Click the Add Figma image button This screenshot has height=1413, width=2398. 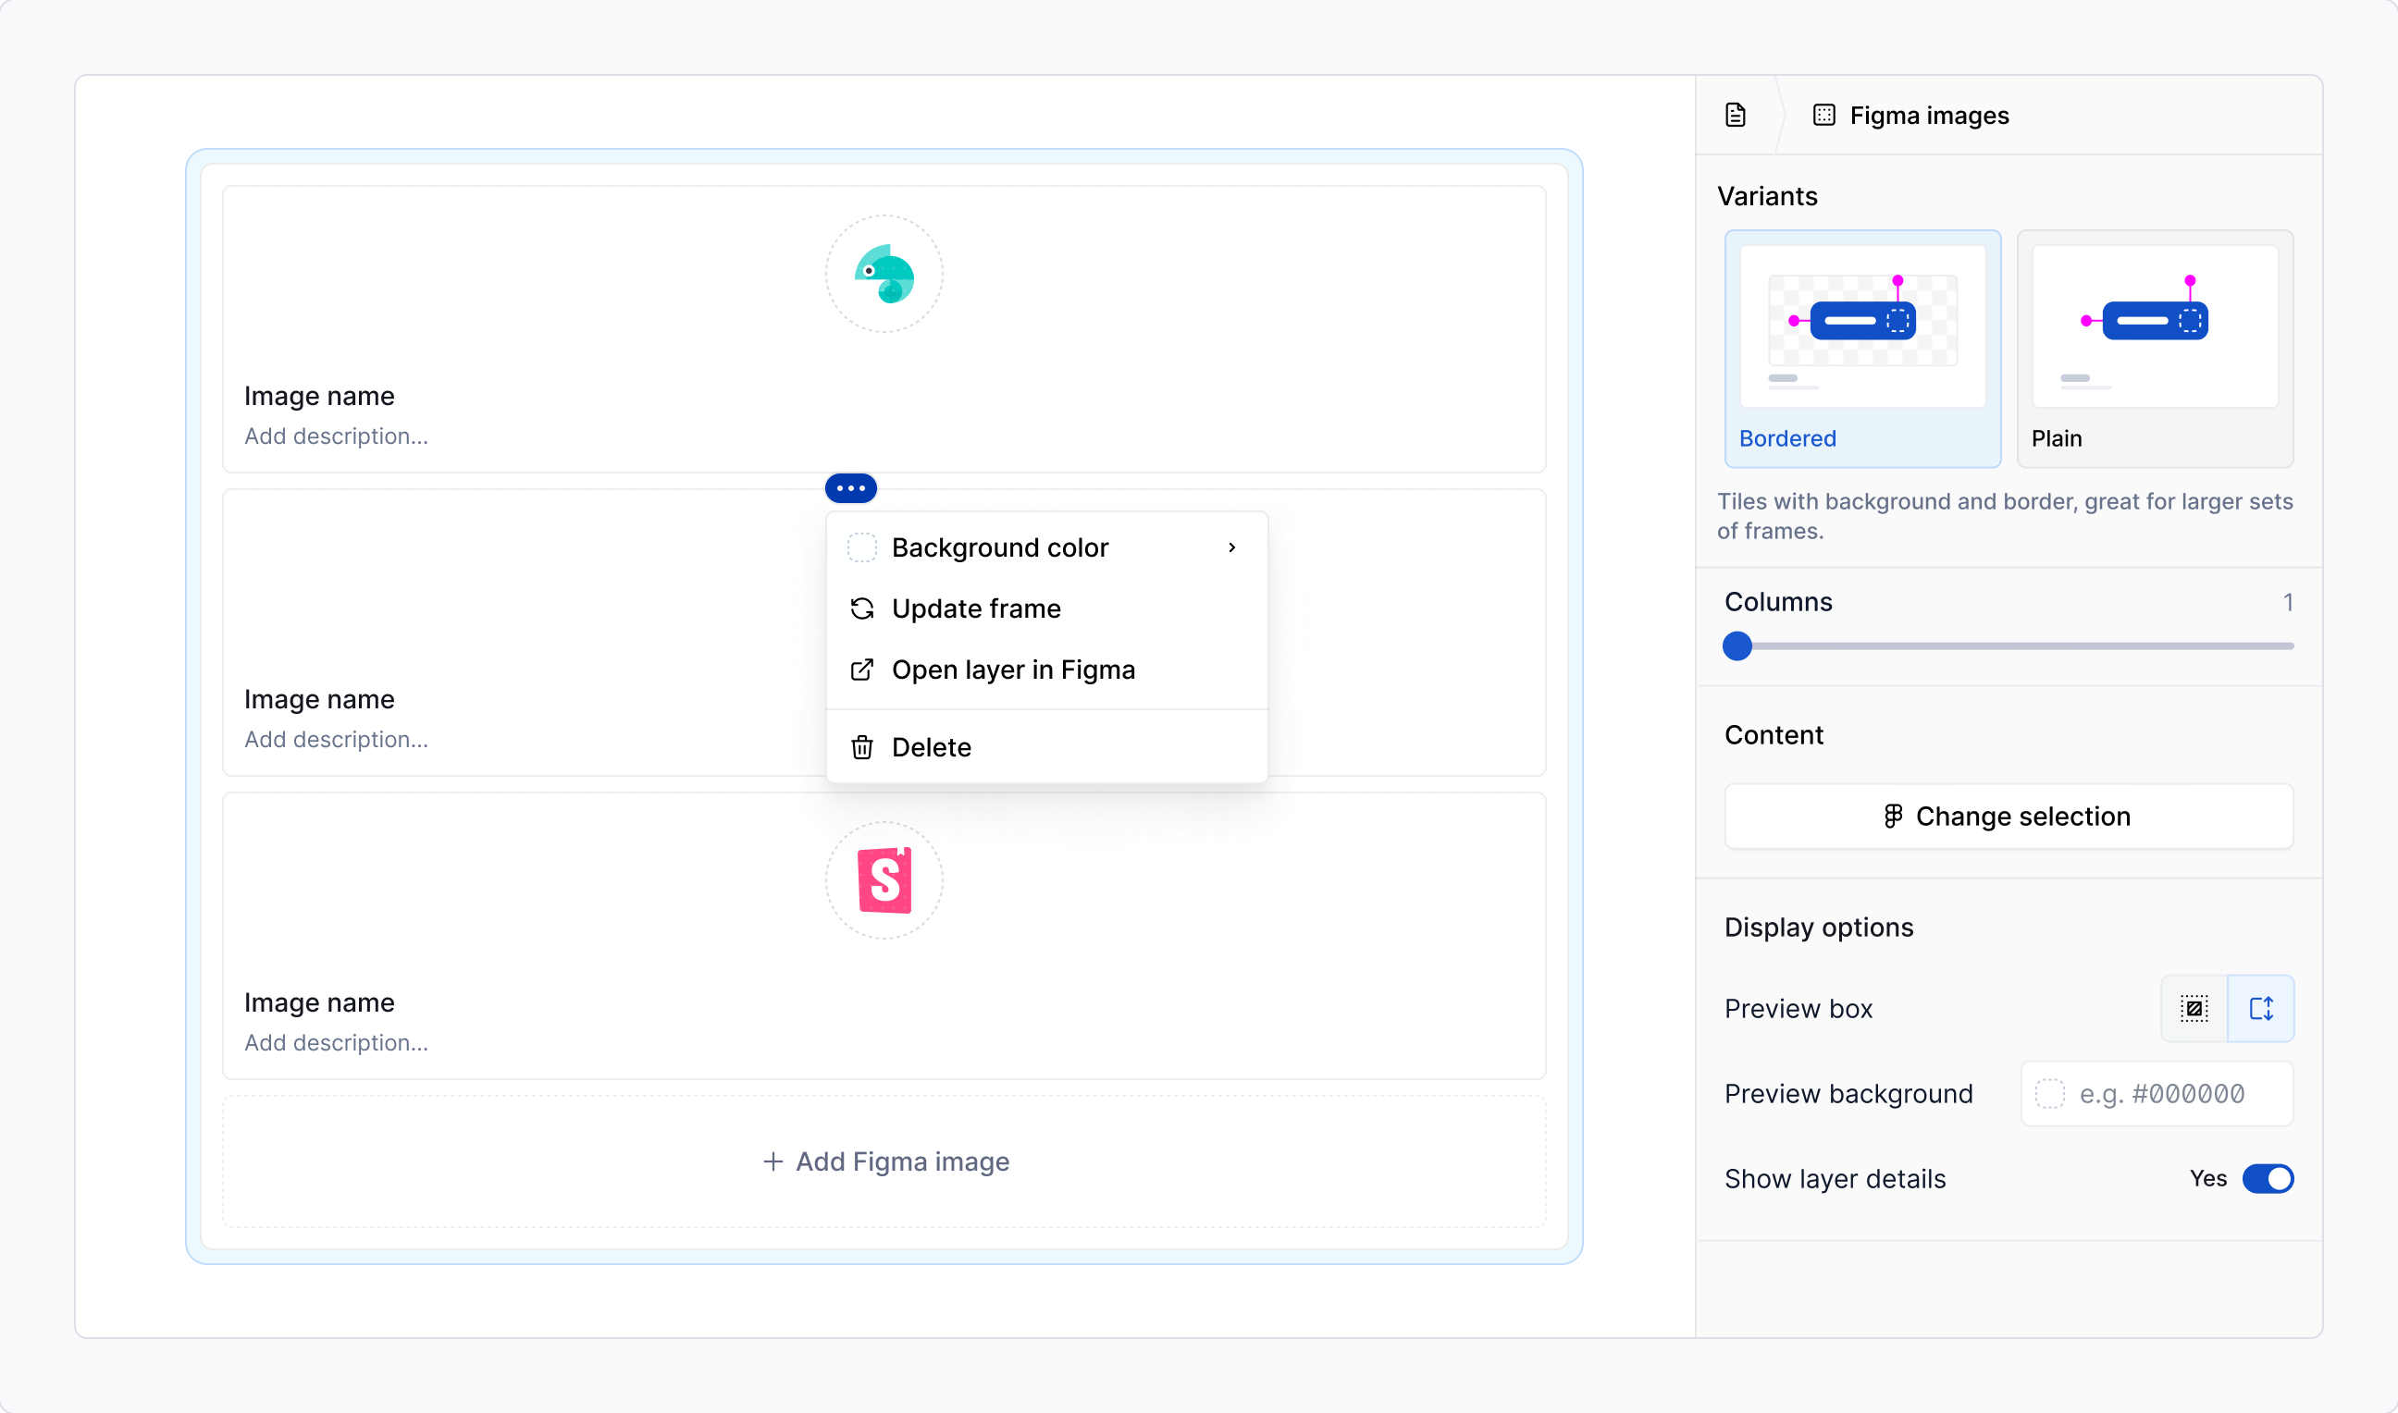click(x=884, y=1161)
